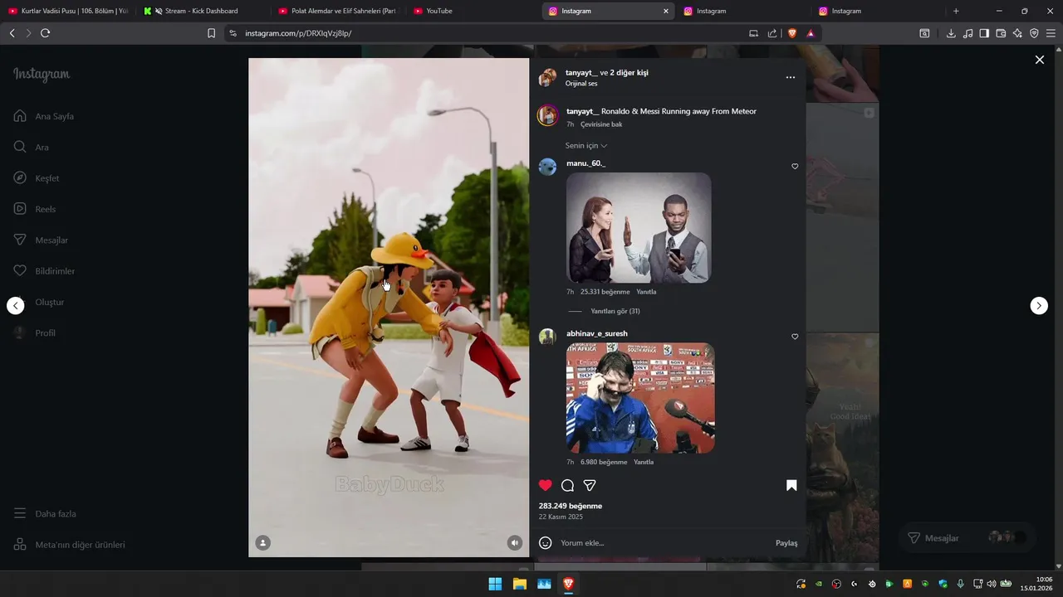
Task: Open emoji picker in comment box
Action: click(x=546, y=543)
